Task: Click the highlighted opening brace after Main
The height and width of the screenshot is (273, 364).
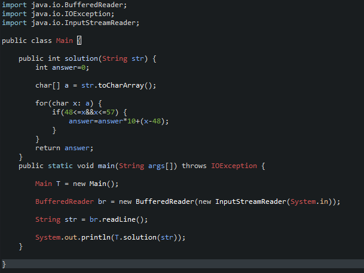Action: tap(79, 41)
